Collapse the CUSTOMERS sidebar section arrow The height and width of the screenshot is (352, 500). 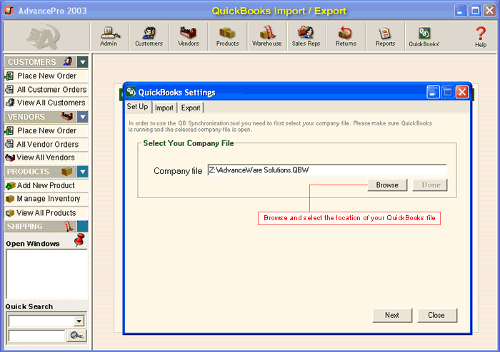tap(83, 62)
